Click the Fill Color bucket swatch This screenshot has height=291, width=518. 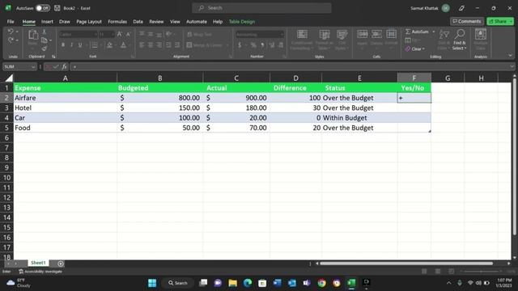point(110,45)
